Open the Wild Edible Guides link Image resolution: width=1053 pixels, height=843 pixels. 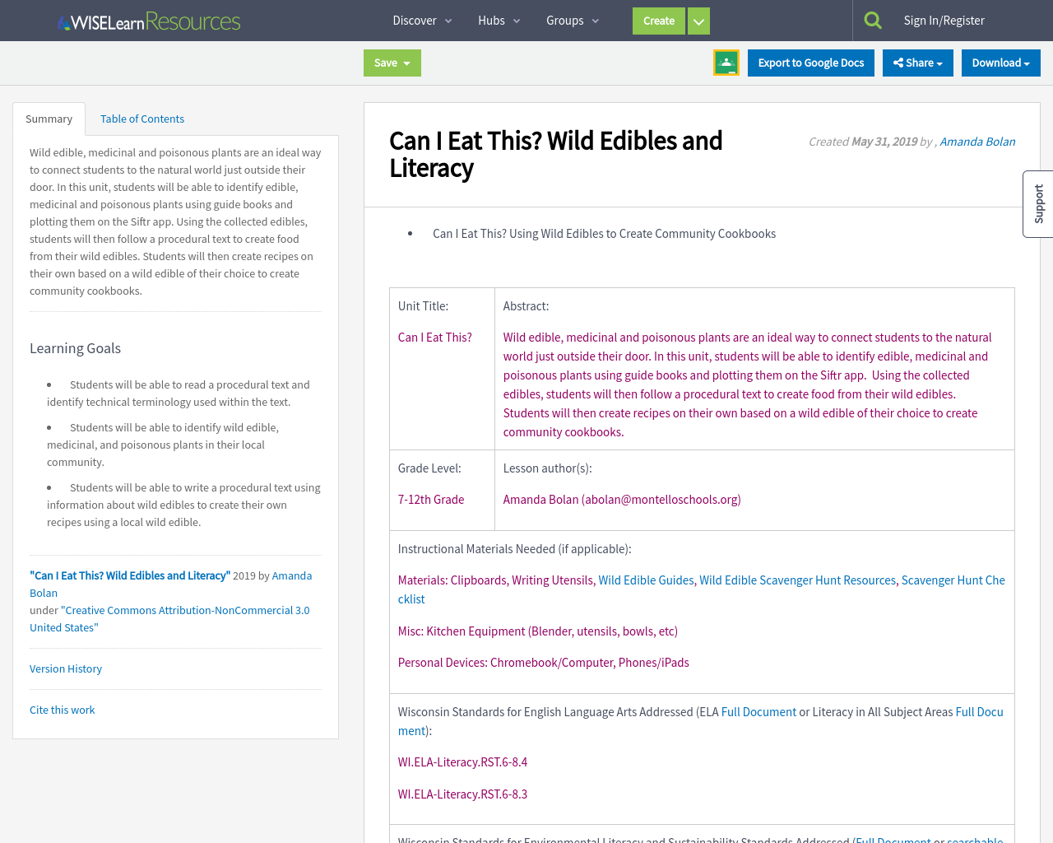coord(646,580)
